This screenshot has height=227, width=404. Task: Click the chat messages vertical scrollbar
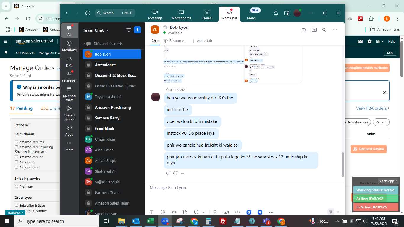coord(343,164)
